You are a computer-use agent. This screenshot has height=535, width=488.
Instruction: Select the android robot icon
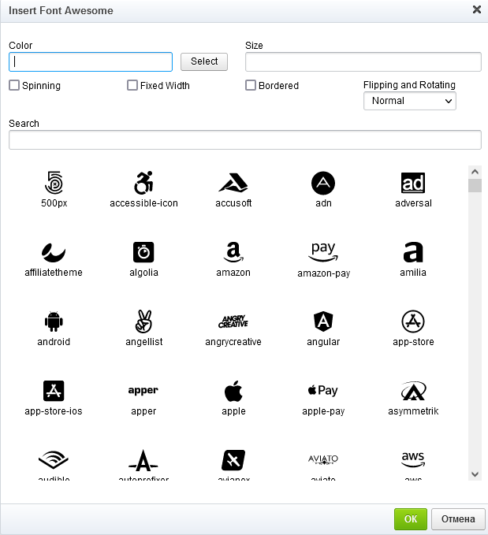coord(54,322)
